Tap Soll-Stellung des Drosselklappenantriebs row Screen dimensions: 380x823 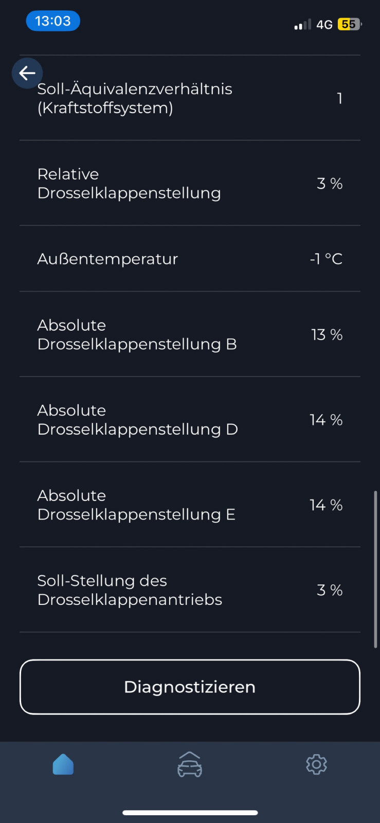pyautogui.click(x=190, y=590)
